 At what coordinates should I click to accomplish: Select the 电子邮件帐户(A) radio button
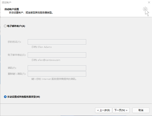(x=5, y=26)
